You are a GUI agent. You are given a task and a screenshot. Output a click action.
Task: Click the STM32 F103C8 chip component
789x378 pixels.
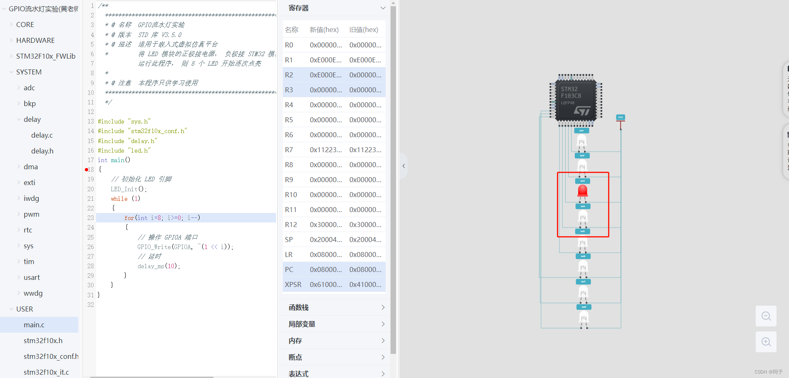tap(576, 100)
